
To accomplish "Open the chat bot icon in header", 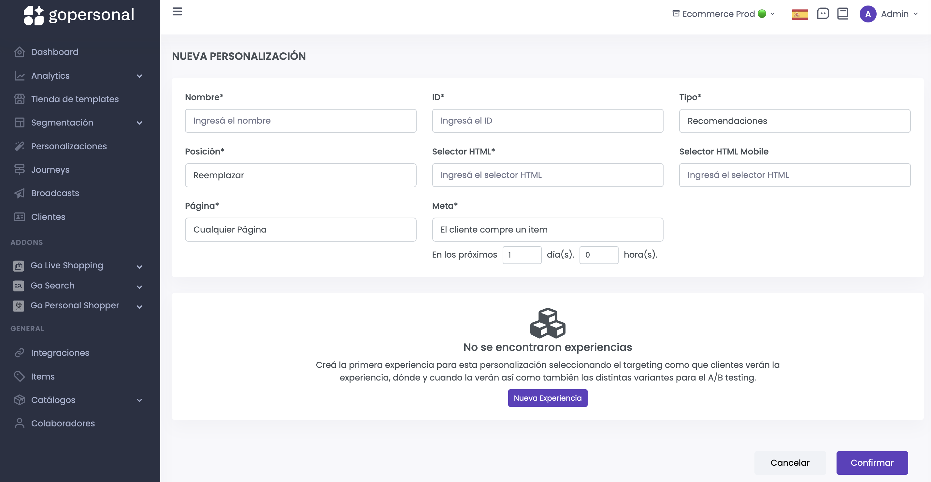I will [x=823, y=14].
